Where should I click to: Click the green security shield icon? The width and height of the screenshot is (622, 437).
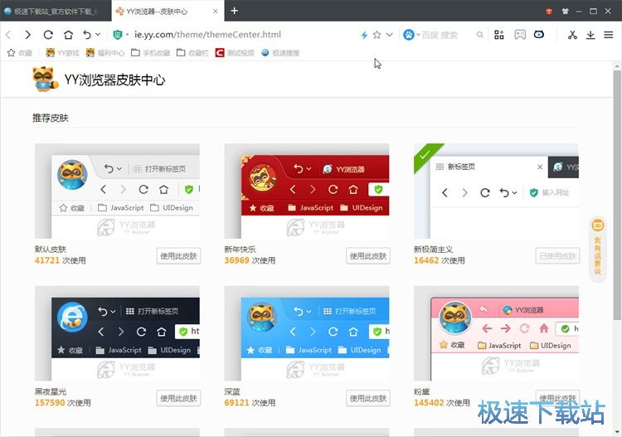tap(118, 35)
